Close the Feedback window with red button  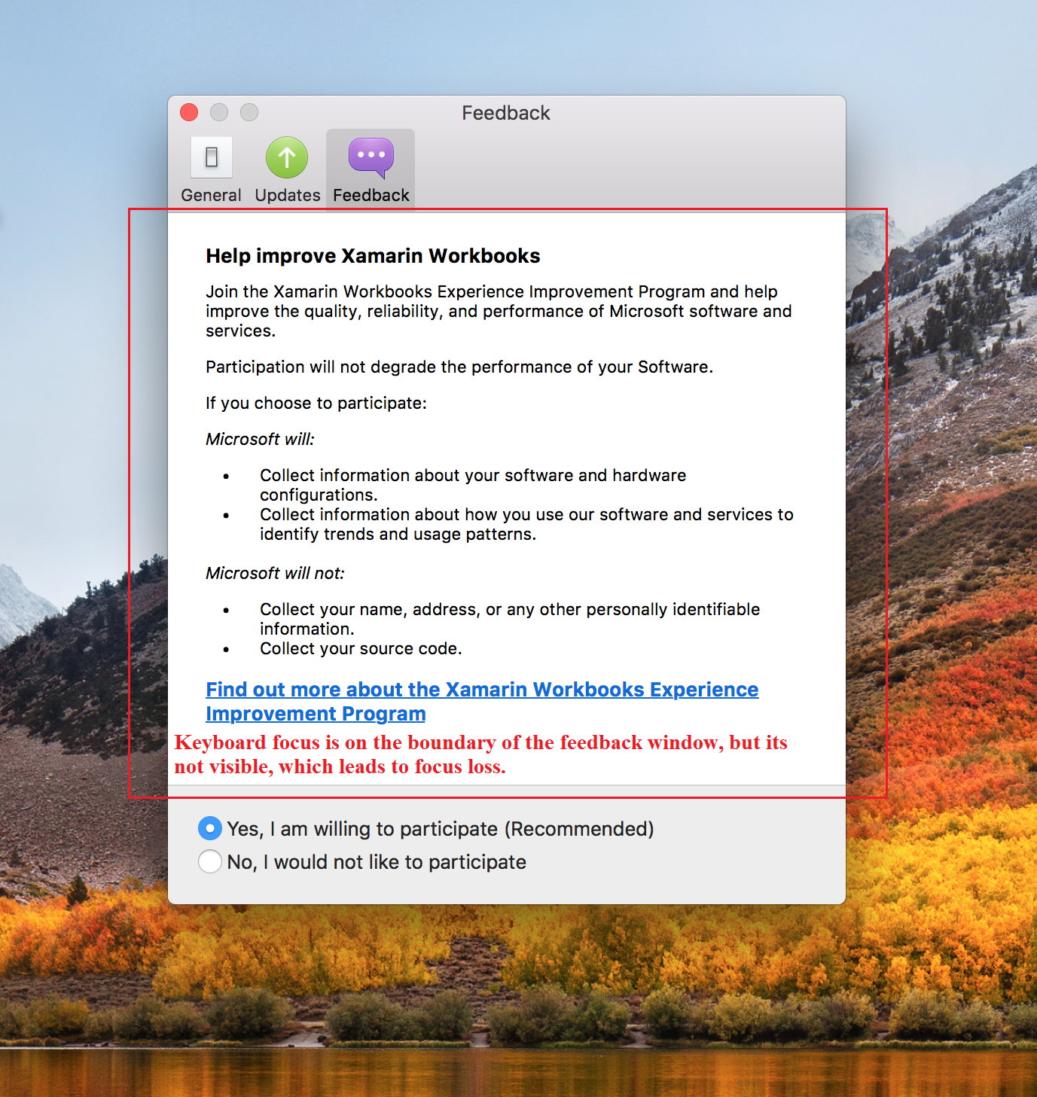(189, 113)
